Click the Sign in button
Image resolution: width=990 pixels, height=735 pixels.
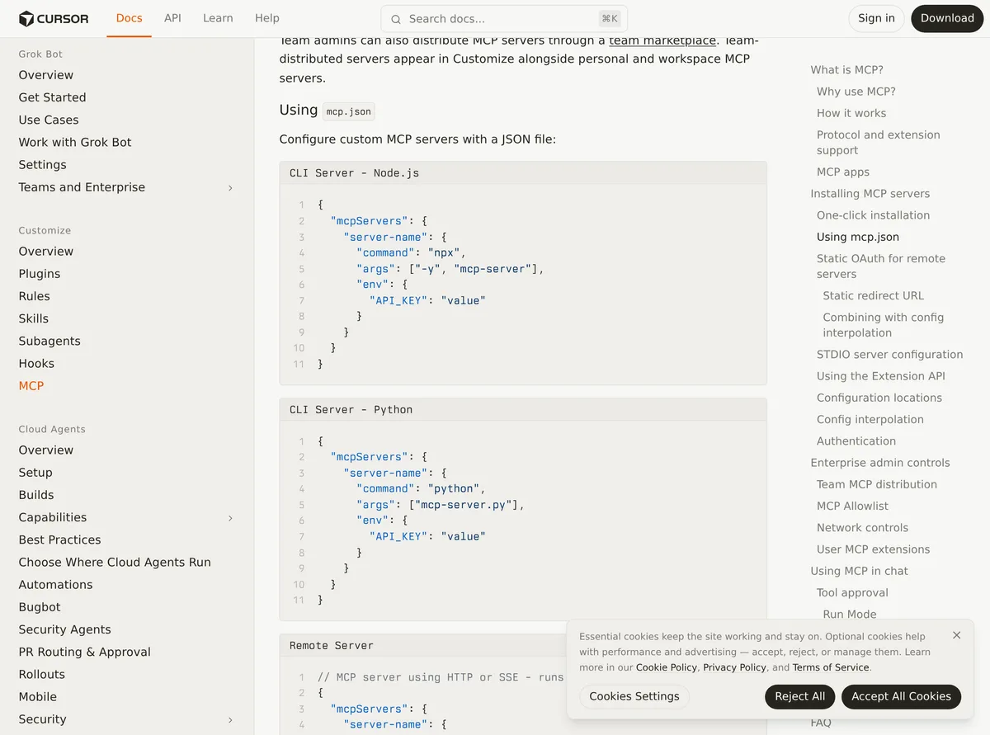[876, 18]
